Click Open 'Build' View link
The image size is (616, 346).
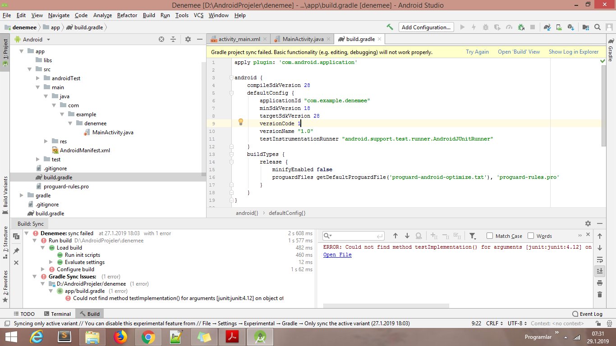tap(519, 52)
